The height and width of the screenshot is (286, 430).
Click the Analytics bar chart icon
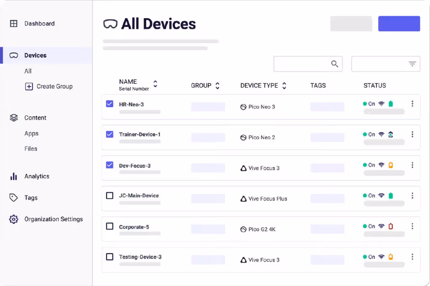(x=14, y=177)
